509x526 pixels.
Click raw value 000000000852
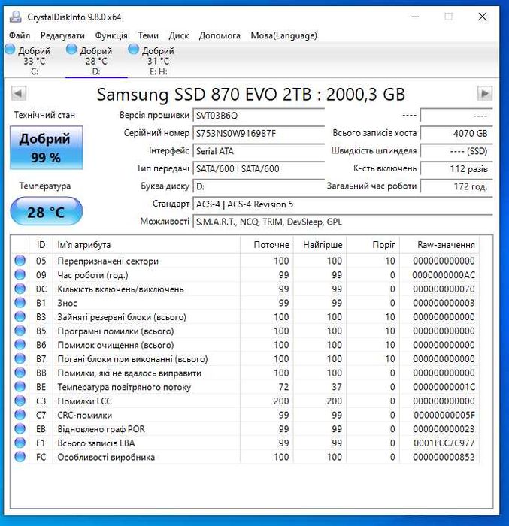pos(444,457)
